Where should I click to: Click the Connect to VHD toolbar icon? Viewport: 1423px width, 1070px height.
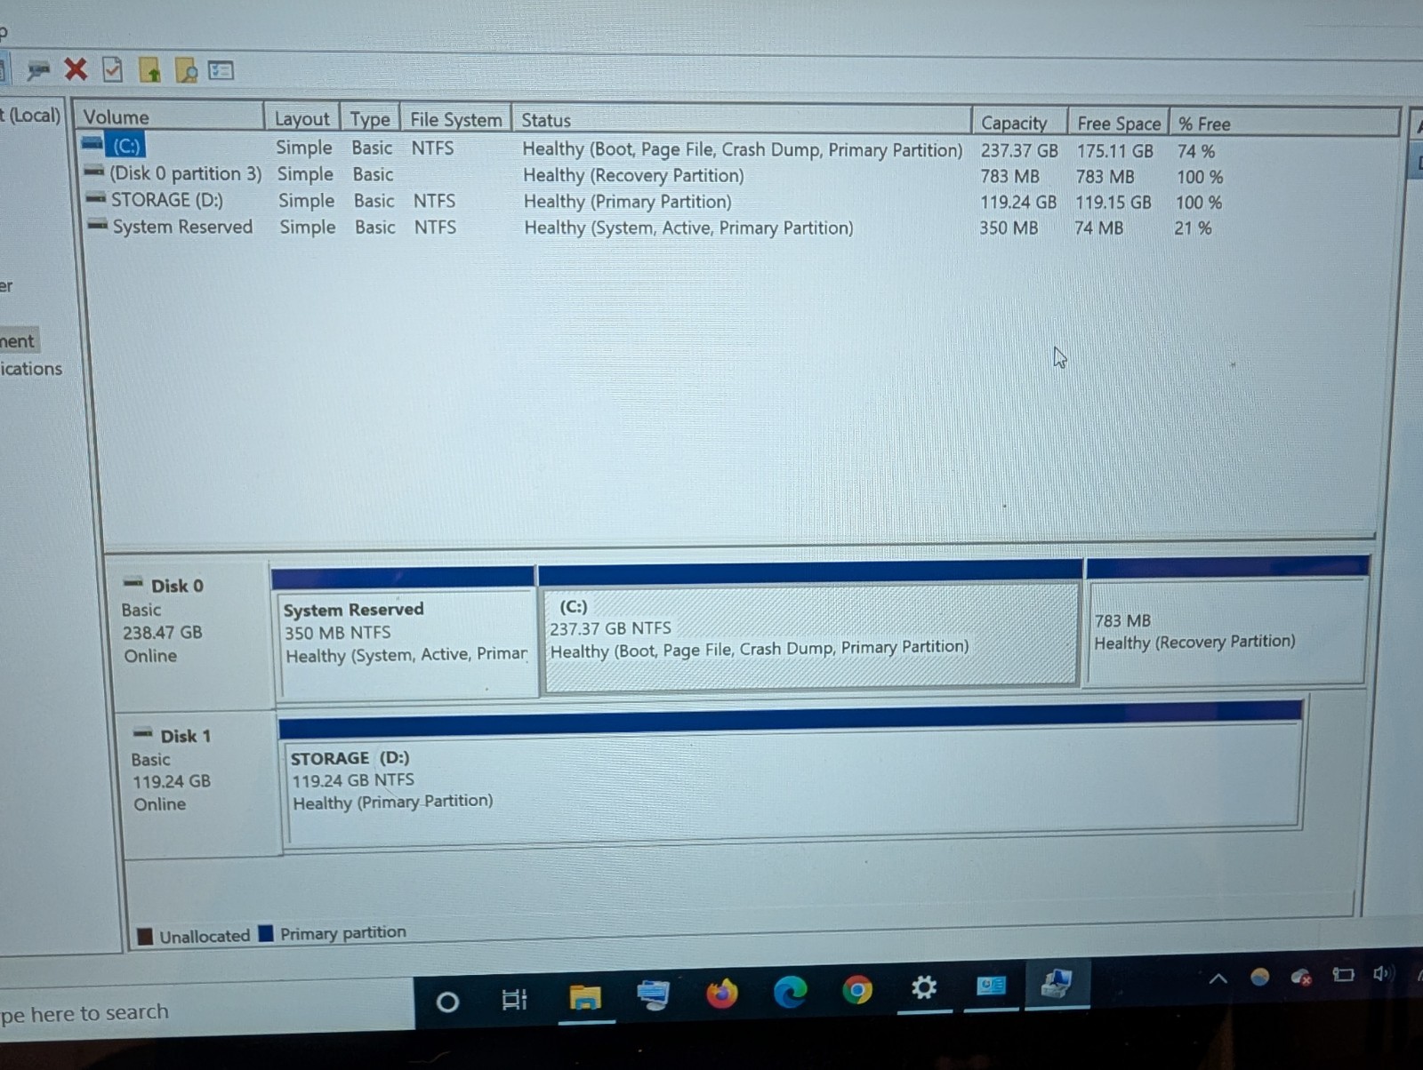coord(38,69)
